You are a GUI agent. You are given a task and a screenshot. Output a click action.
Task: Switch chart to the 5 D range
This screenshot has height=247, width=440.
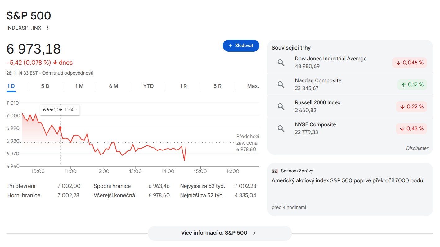[45, 86]
